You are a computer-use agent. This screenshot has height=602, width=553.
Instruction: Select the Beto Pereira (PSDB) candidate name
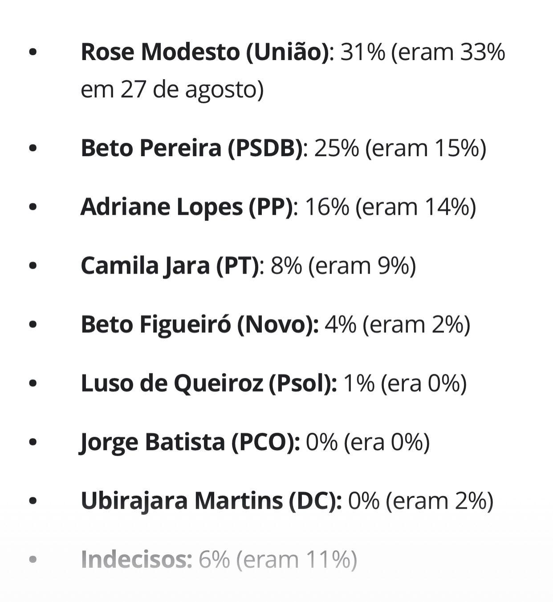tap(192, 148)
